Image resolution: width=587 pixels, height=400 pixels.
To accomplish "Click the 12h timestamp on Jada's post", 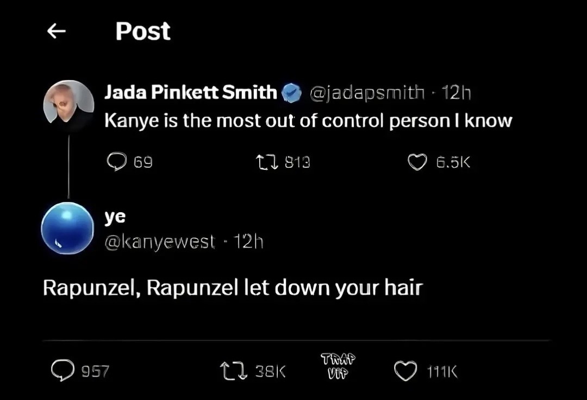I will [457, 93].
